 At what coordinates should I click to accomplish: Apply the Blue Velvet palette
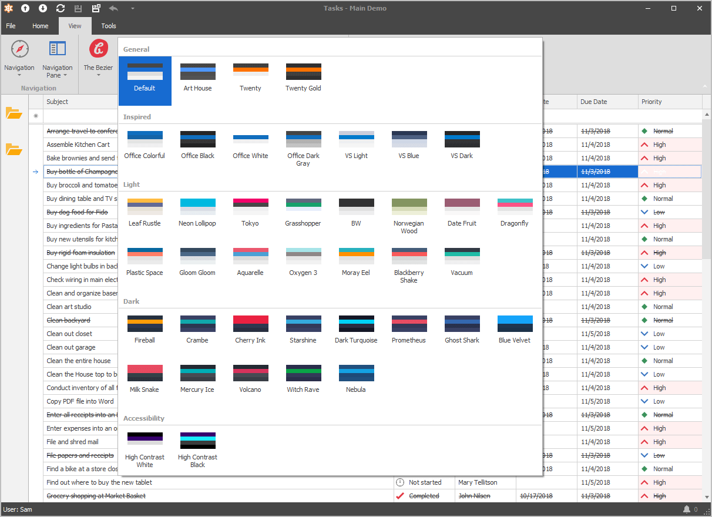515,333
